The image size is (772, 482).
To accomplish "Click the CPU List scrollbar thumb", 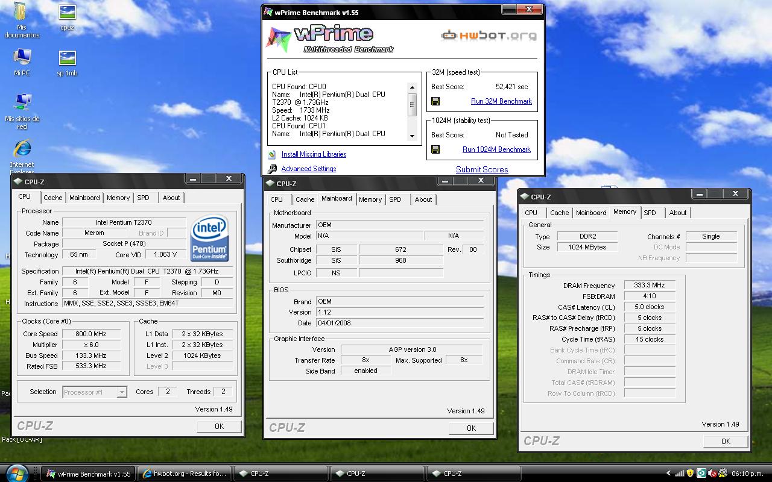I will (x=413, y=104).
